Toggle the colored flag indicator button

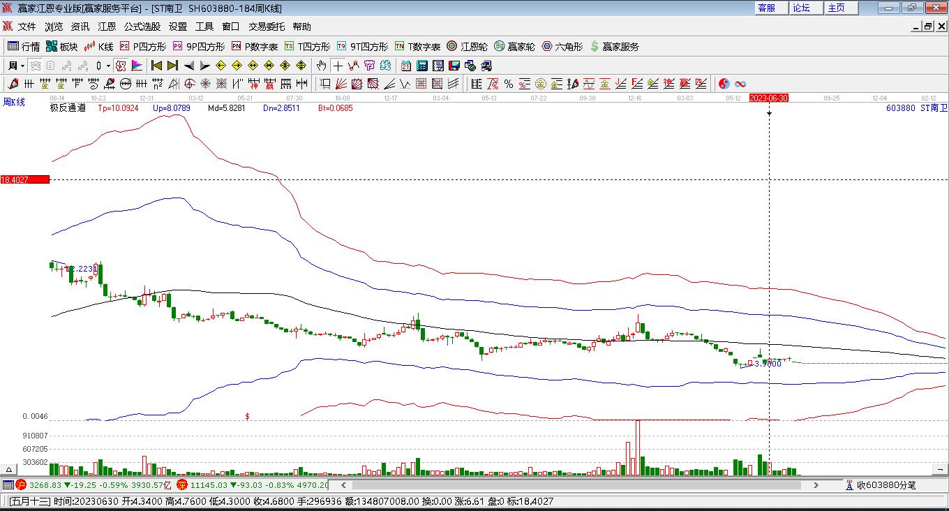[x=137, y=66]
